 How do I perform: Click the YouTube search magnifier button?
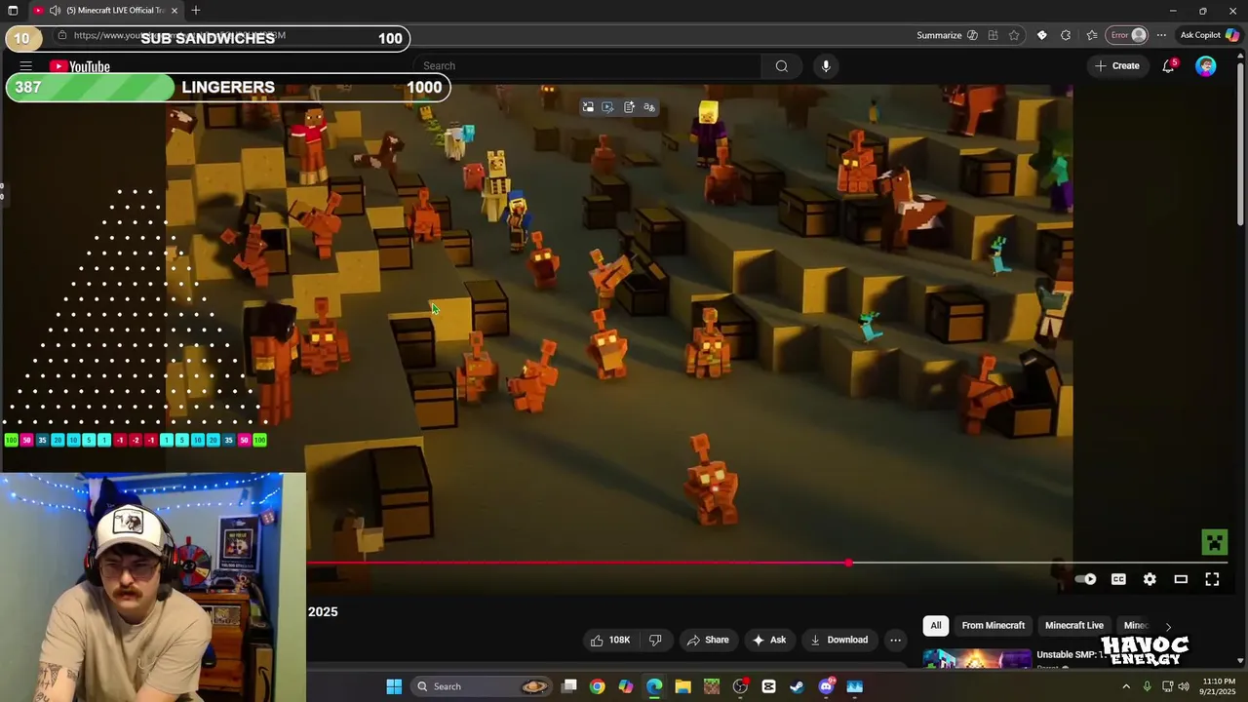tap(781, 66)
